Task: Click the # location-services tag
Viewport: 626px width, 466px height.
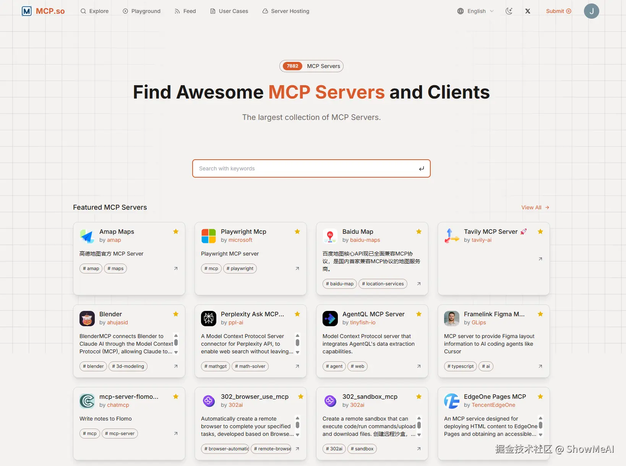Action: tap(383, 284)
